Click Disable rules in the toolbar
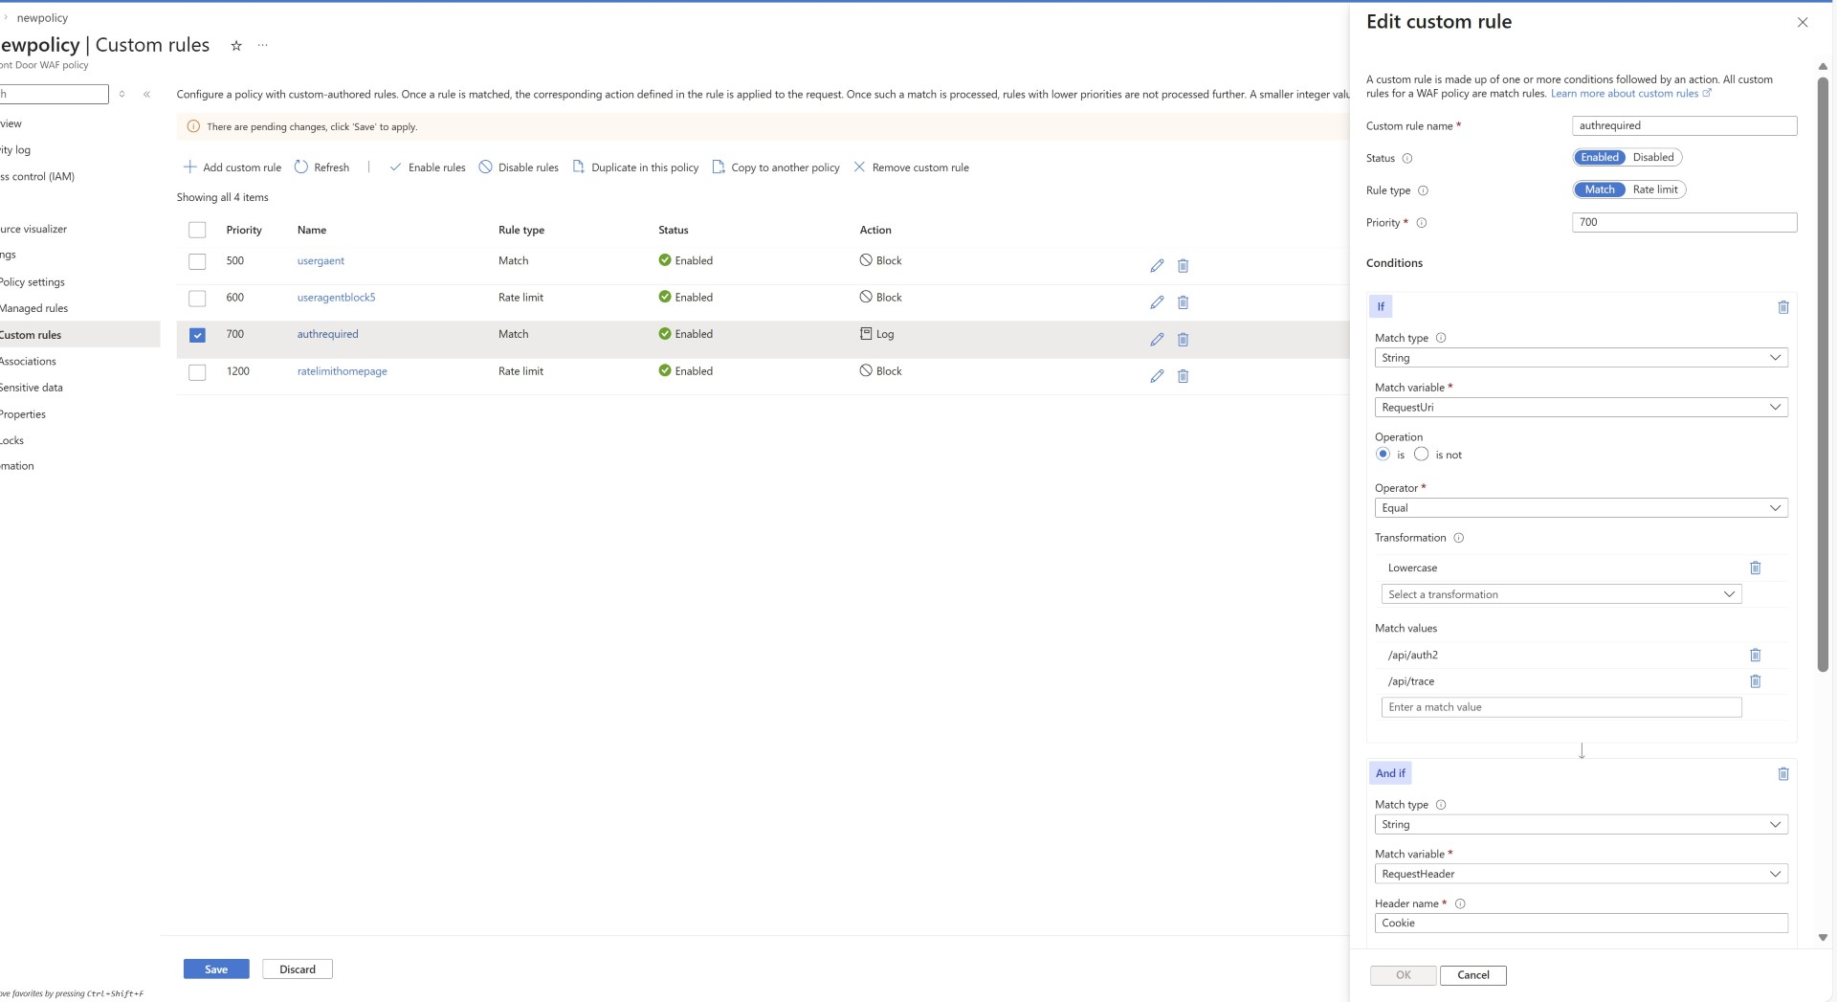The image size is (1837, 1002). pos(519,167)
